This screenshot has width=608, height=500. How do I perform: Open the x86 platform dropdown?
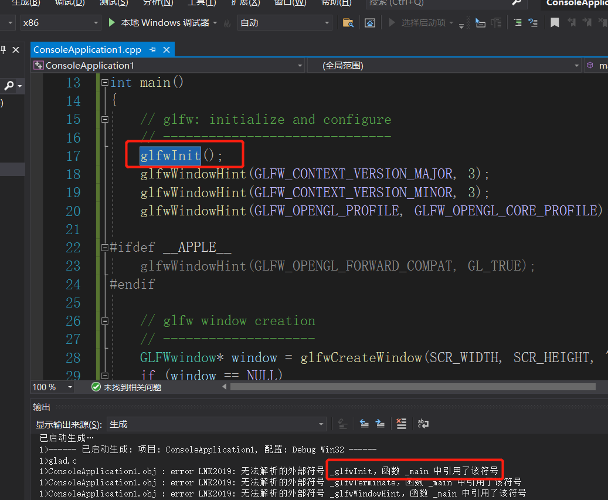coord(60,23)
